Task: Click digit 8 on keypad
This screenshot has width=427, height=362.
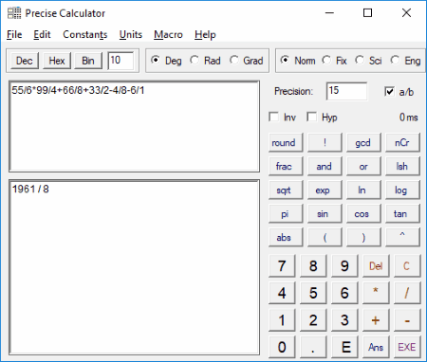Action: [x=313, y=266]
